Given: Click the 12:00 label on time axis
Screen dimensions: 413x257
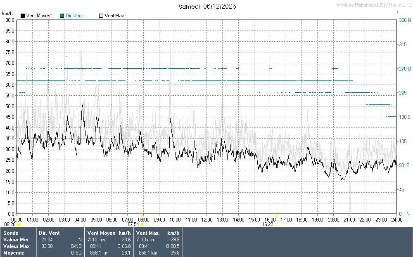Looking at the screenshot, I should point(206,219).
